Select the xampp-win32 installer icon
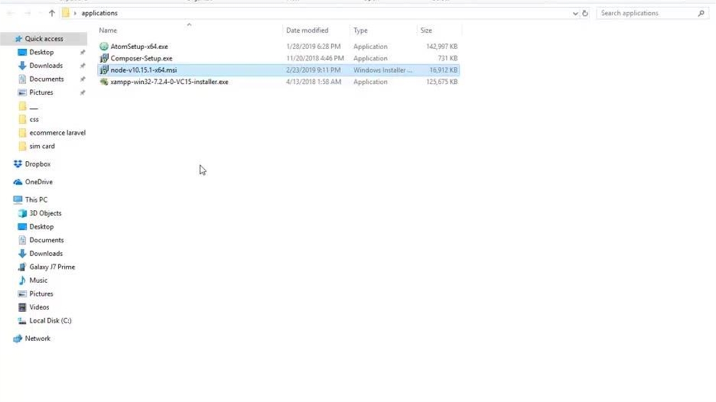Screen dimensions: 716x402 103,82
